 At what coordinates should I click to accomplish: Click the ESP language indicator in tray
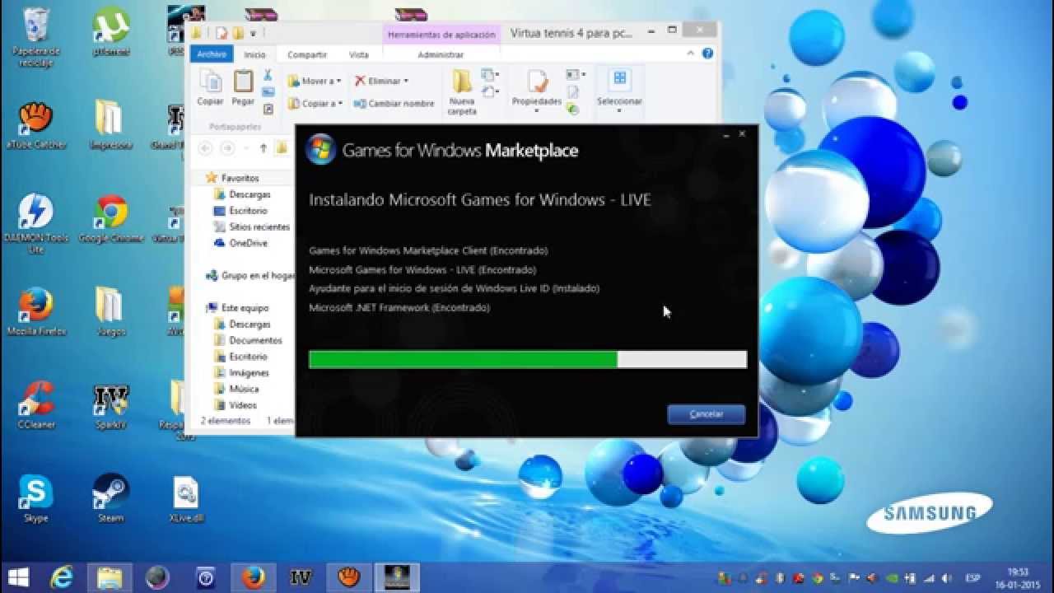[972, 577]
